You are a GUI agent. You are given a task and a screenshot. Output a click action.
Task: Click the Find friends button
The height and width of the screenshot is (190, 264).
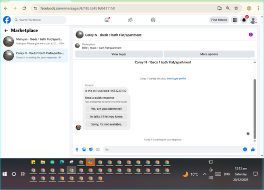click(219, 20)
